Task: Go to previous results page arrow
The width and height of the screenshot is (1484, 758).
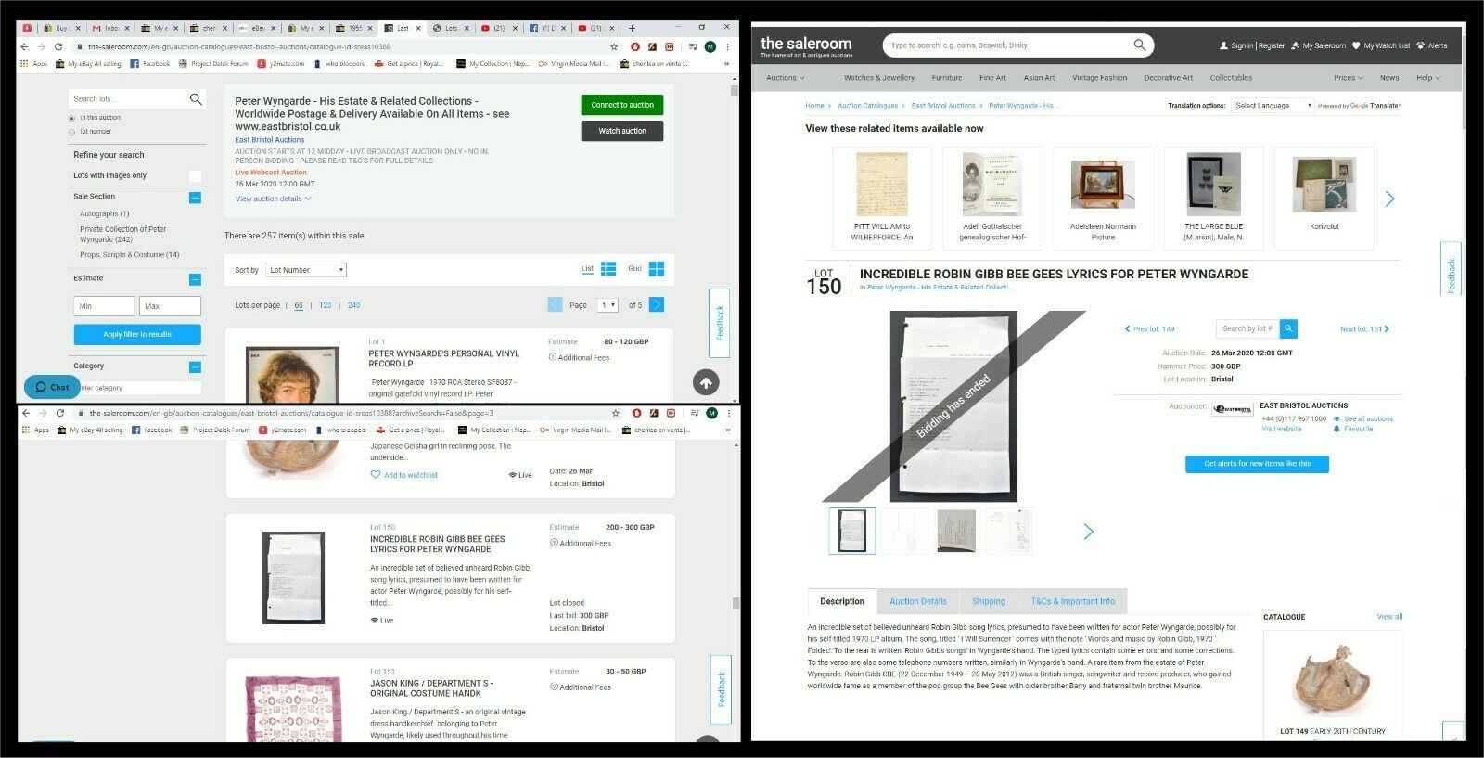Action: 555,304
